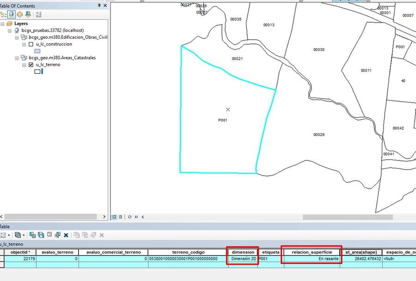Click the greyed Paste icon in table toolbar
Screen dimensions: 416x281
point(85,235)
